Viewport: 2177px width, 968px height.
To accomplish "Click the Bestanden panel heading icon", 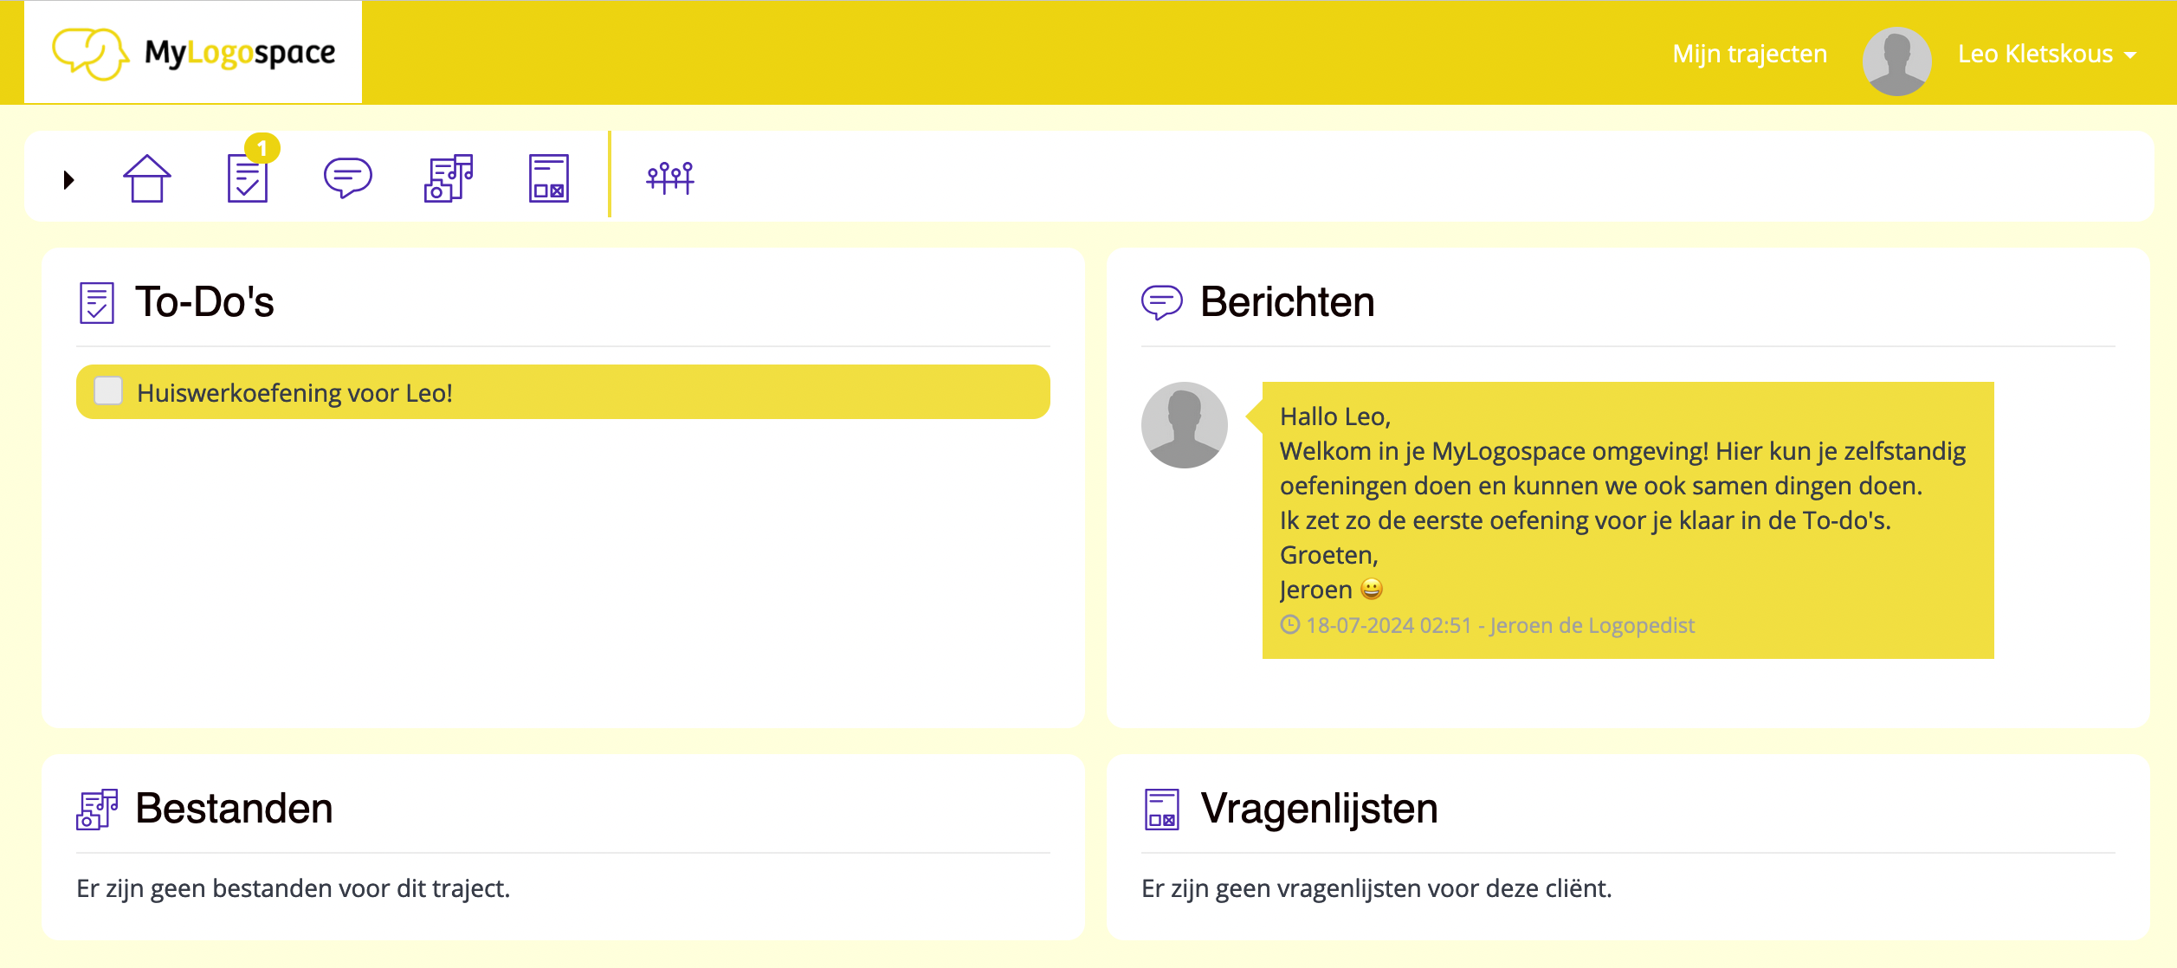I will [x=97, y=810].
